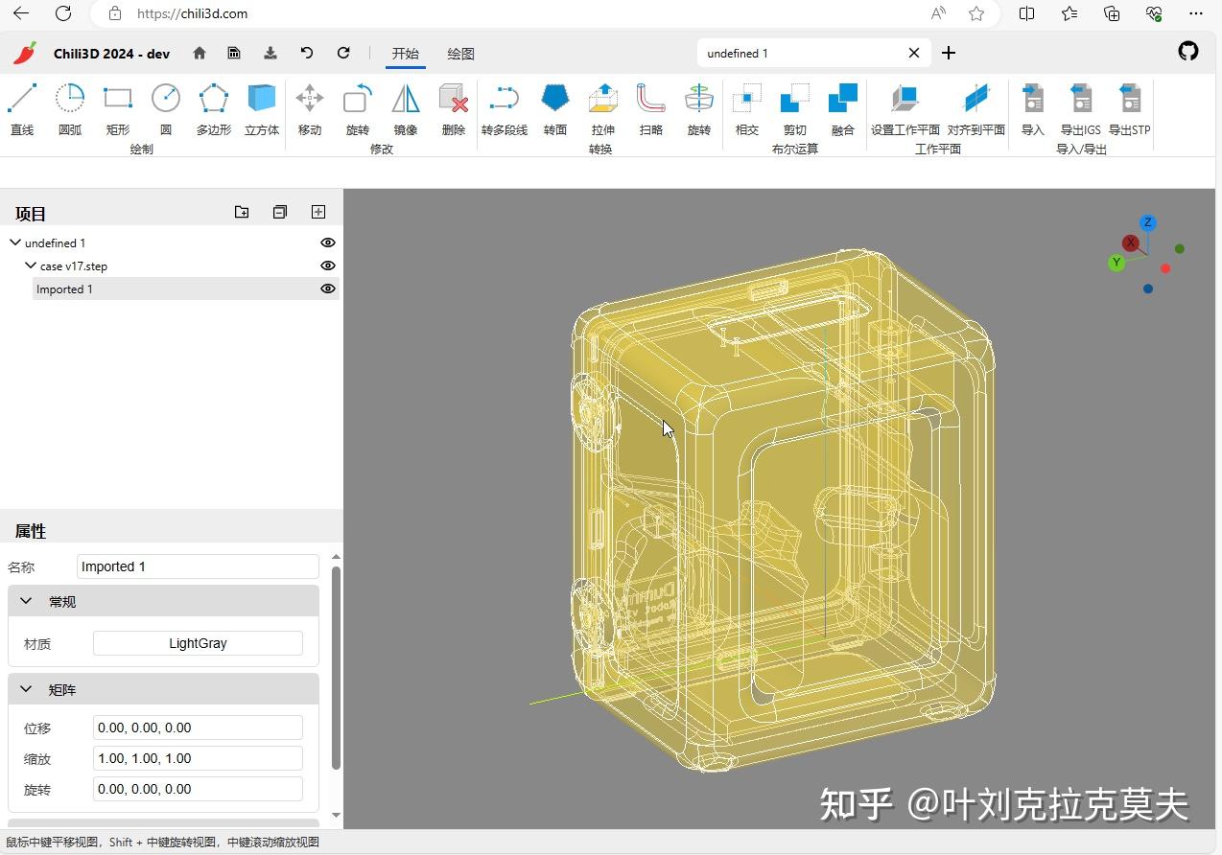The width and height of the screenshot is (1222, 855).
Task: Collapse the case v17.step tree node
Action: (x=30, y=266)
